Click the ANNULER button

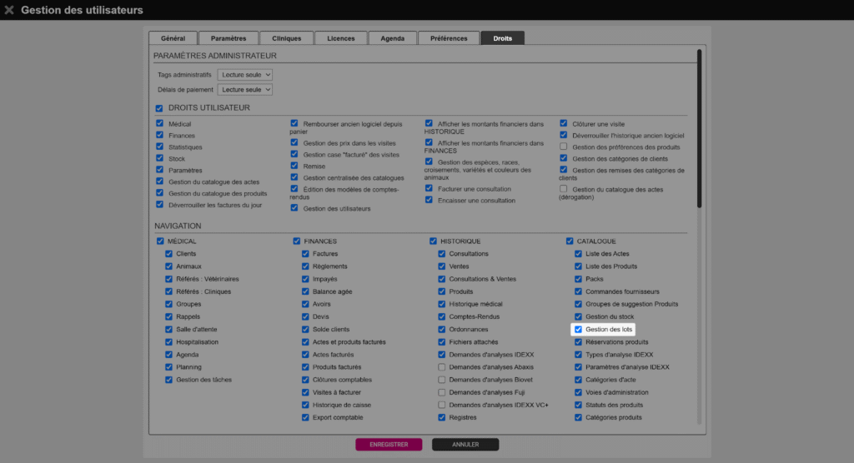(465, 445)
